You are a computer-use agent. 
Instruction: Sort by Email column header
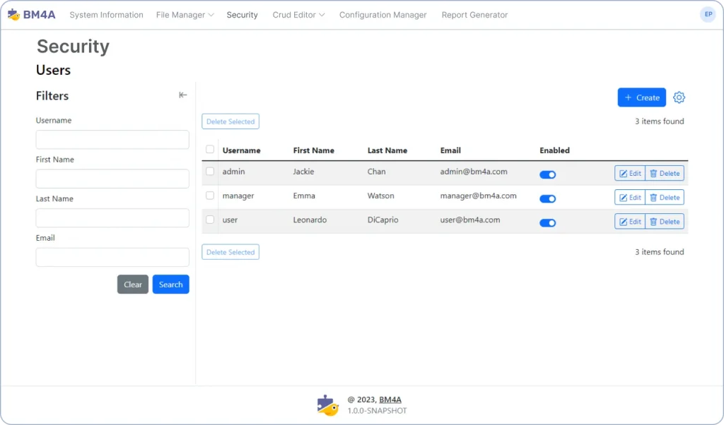tap(450, 150)
